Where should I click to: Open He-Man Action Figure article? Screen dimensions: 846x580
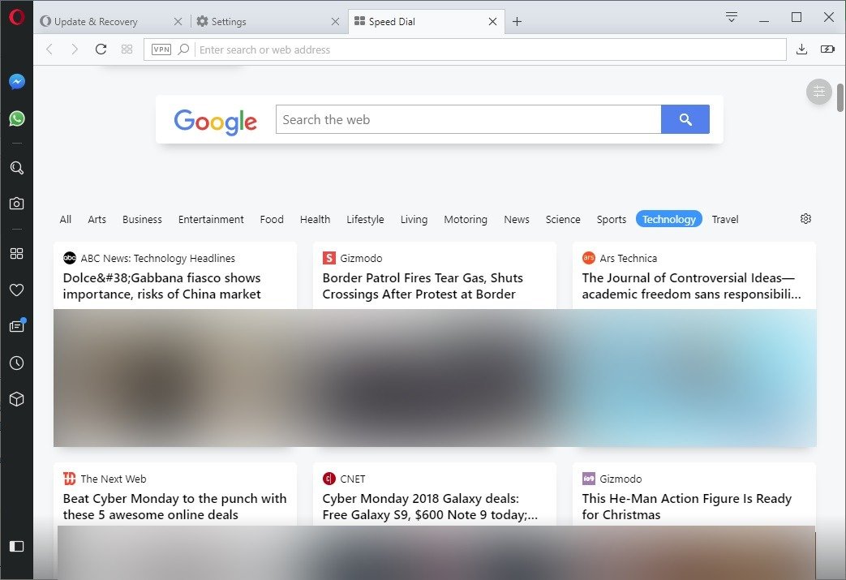click(x=686, y=507)
